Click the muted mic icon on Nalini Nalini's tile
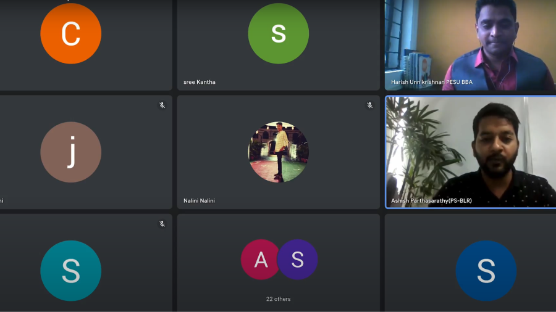 369,105
